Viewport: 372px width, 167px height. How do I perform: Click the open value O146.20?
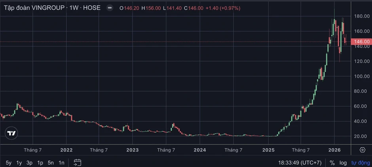129,8
